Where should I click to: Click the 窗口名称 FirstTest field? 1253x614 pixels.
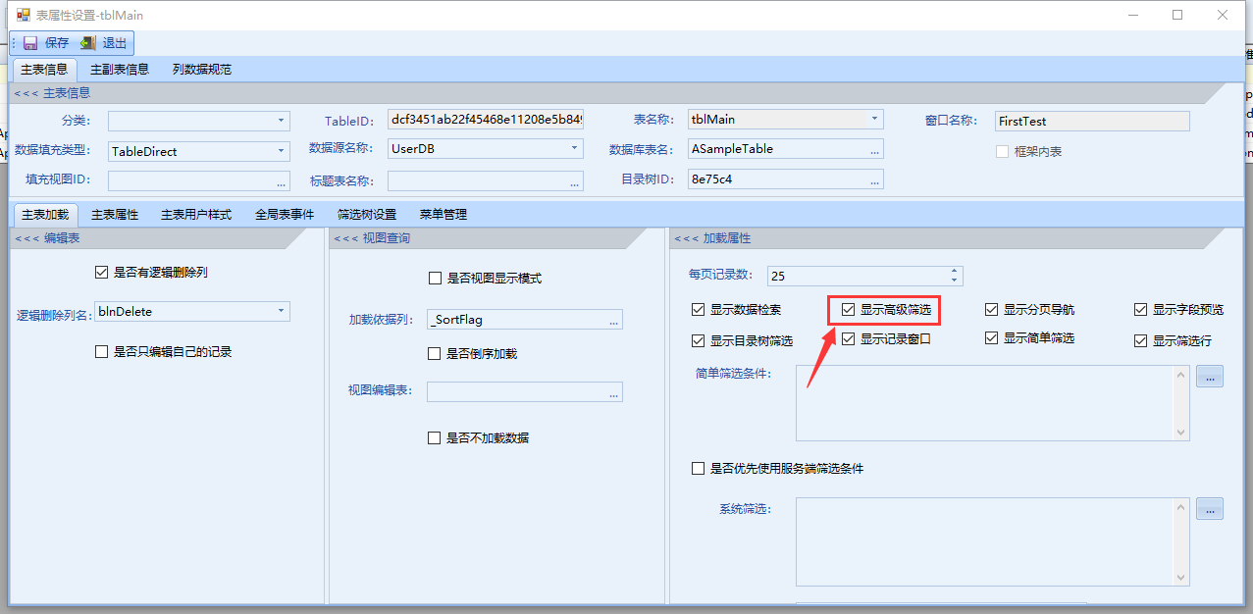[x=1092, y=121]
